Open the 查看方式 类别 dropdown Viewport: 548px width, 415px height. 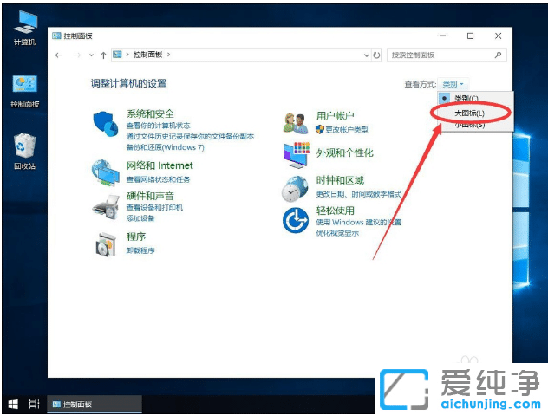click(x=453, y=84)
